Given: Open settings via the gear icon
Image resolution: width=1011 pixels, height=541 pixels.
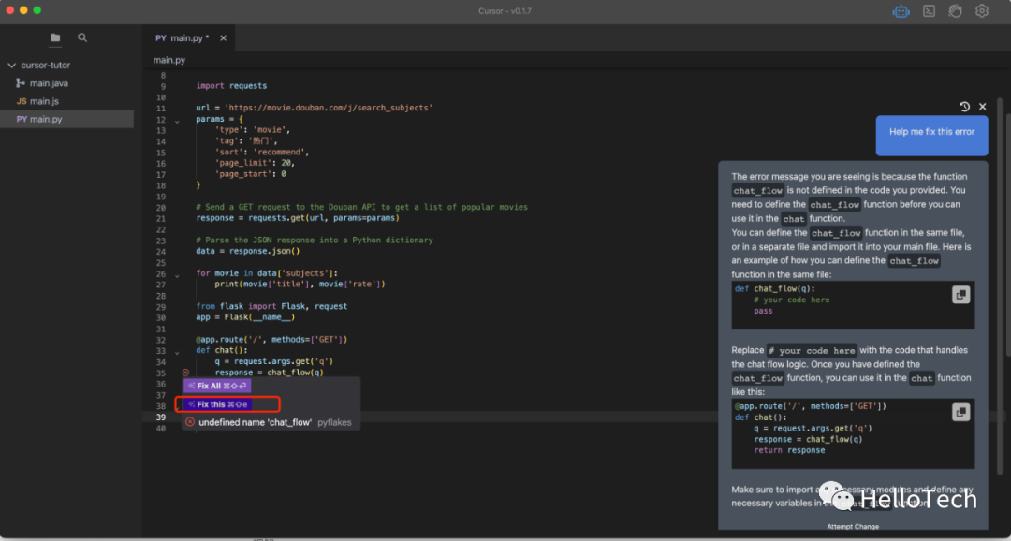Looking at the screenshot, I should [x=982, y=11].
